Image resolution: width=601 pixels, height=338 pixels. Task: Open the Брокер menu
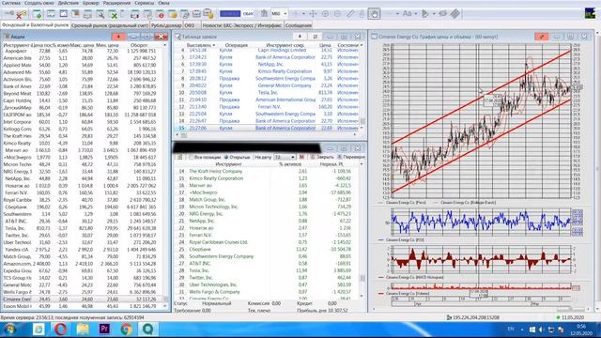coord(90,3)
